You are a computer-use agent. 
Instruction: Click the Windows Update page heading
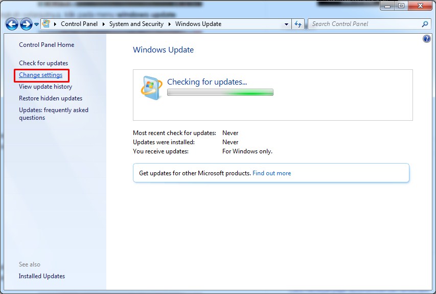click(163, 50)
